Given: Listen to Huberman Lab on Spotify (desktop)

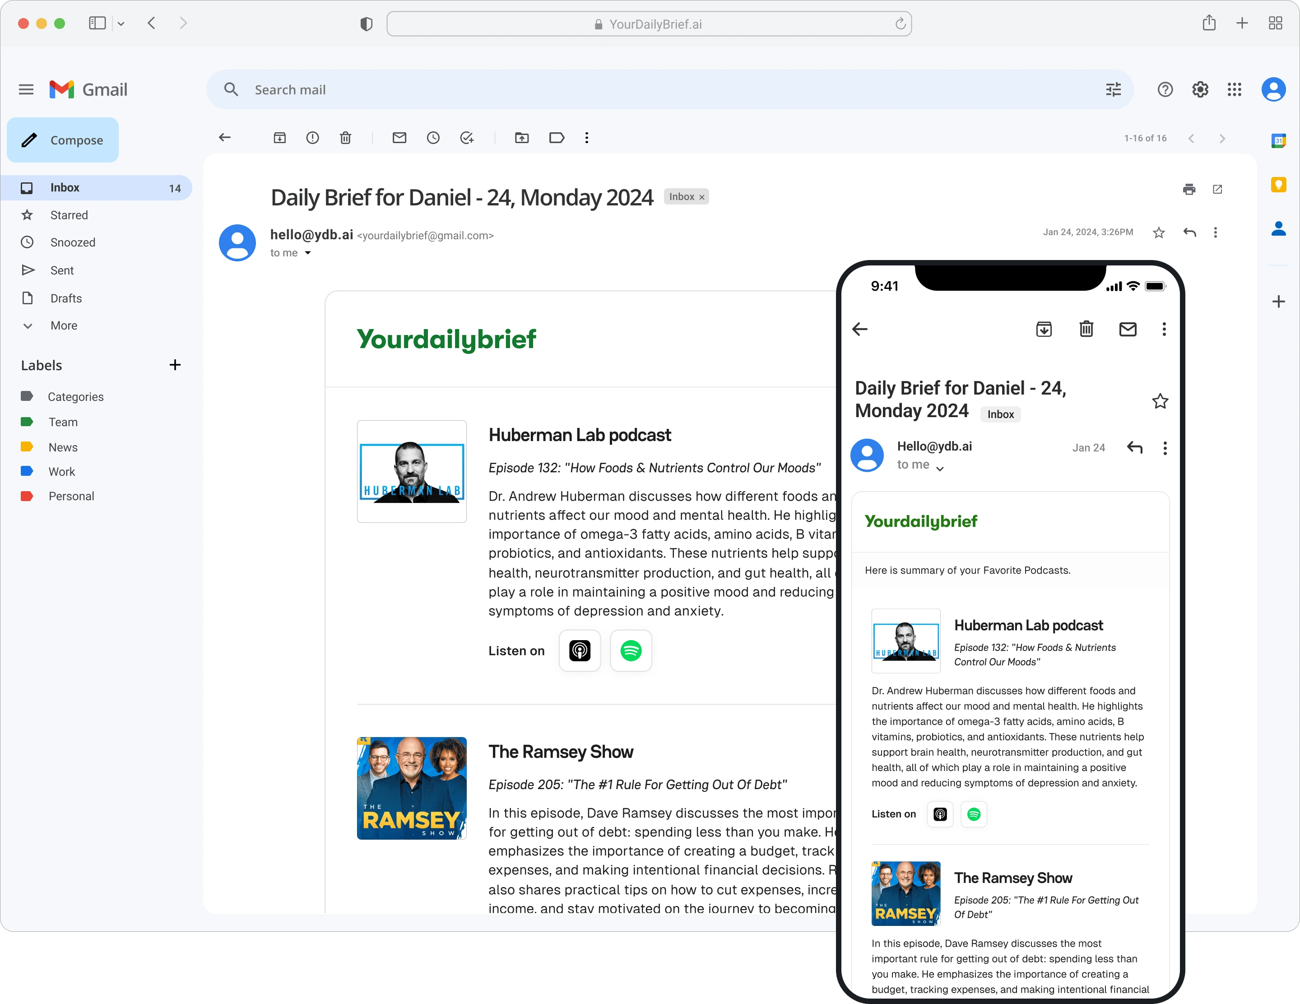Looking at the screenshot, I should tap(631, 651).
